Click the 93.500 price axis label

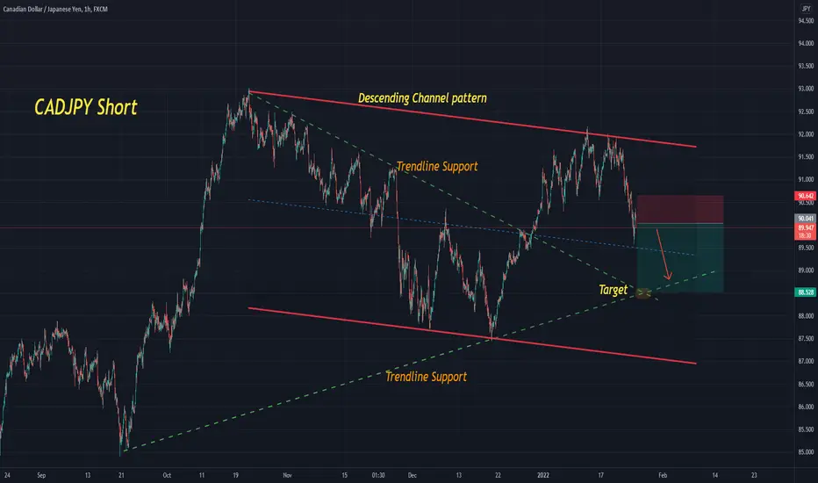806,67
